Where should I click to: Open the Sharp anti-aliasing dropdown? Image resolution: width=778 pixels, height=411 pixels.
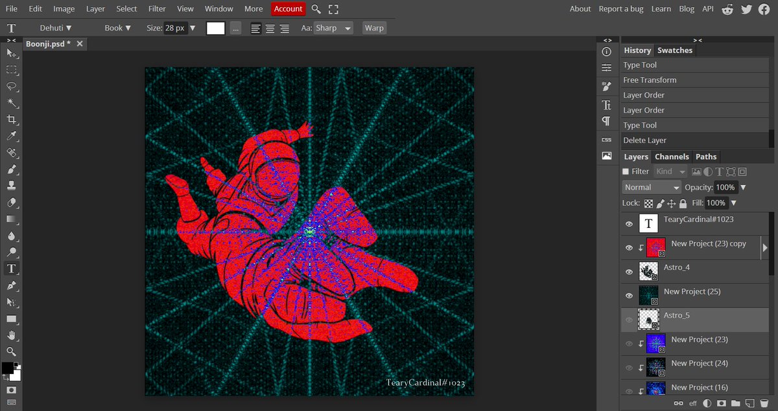[333, 28]
